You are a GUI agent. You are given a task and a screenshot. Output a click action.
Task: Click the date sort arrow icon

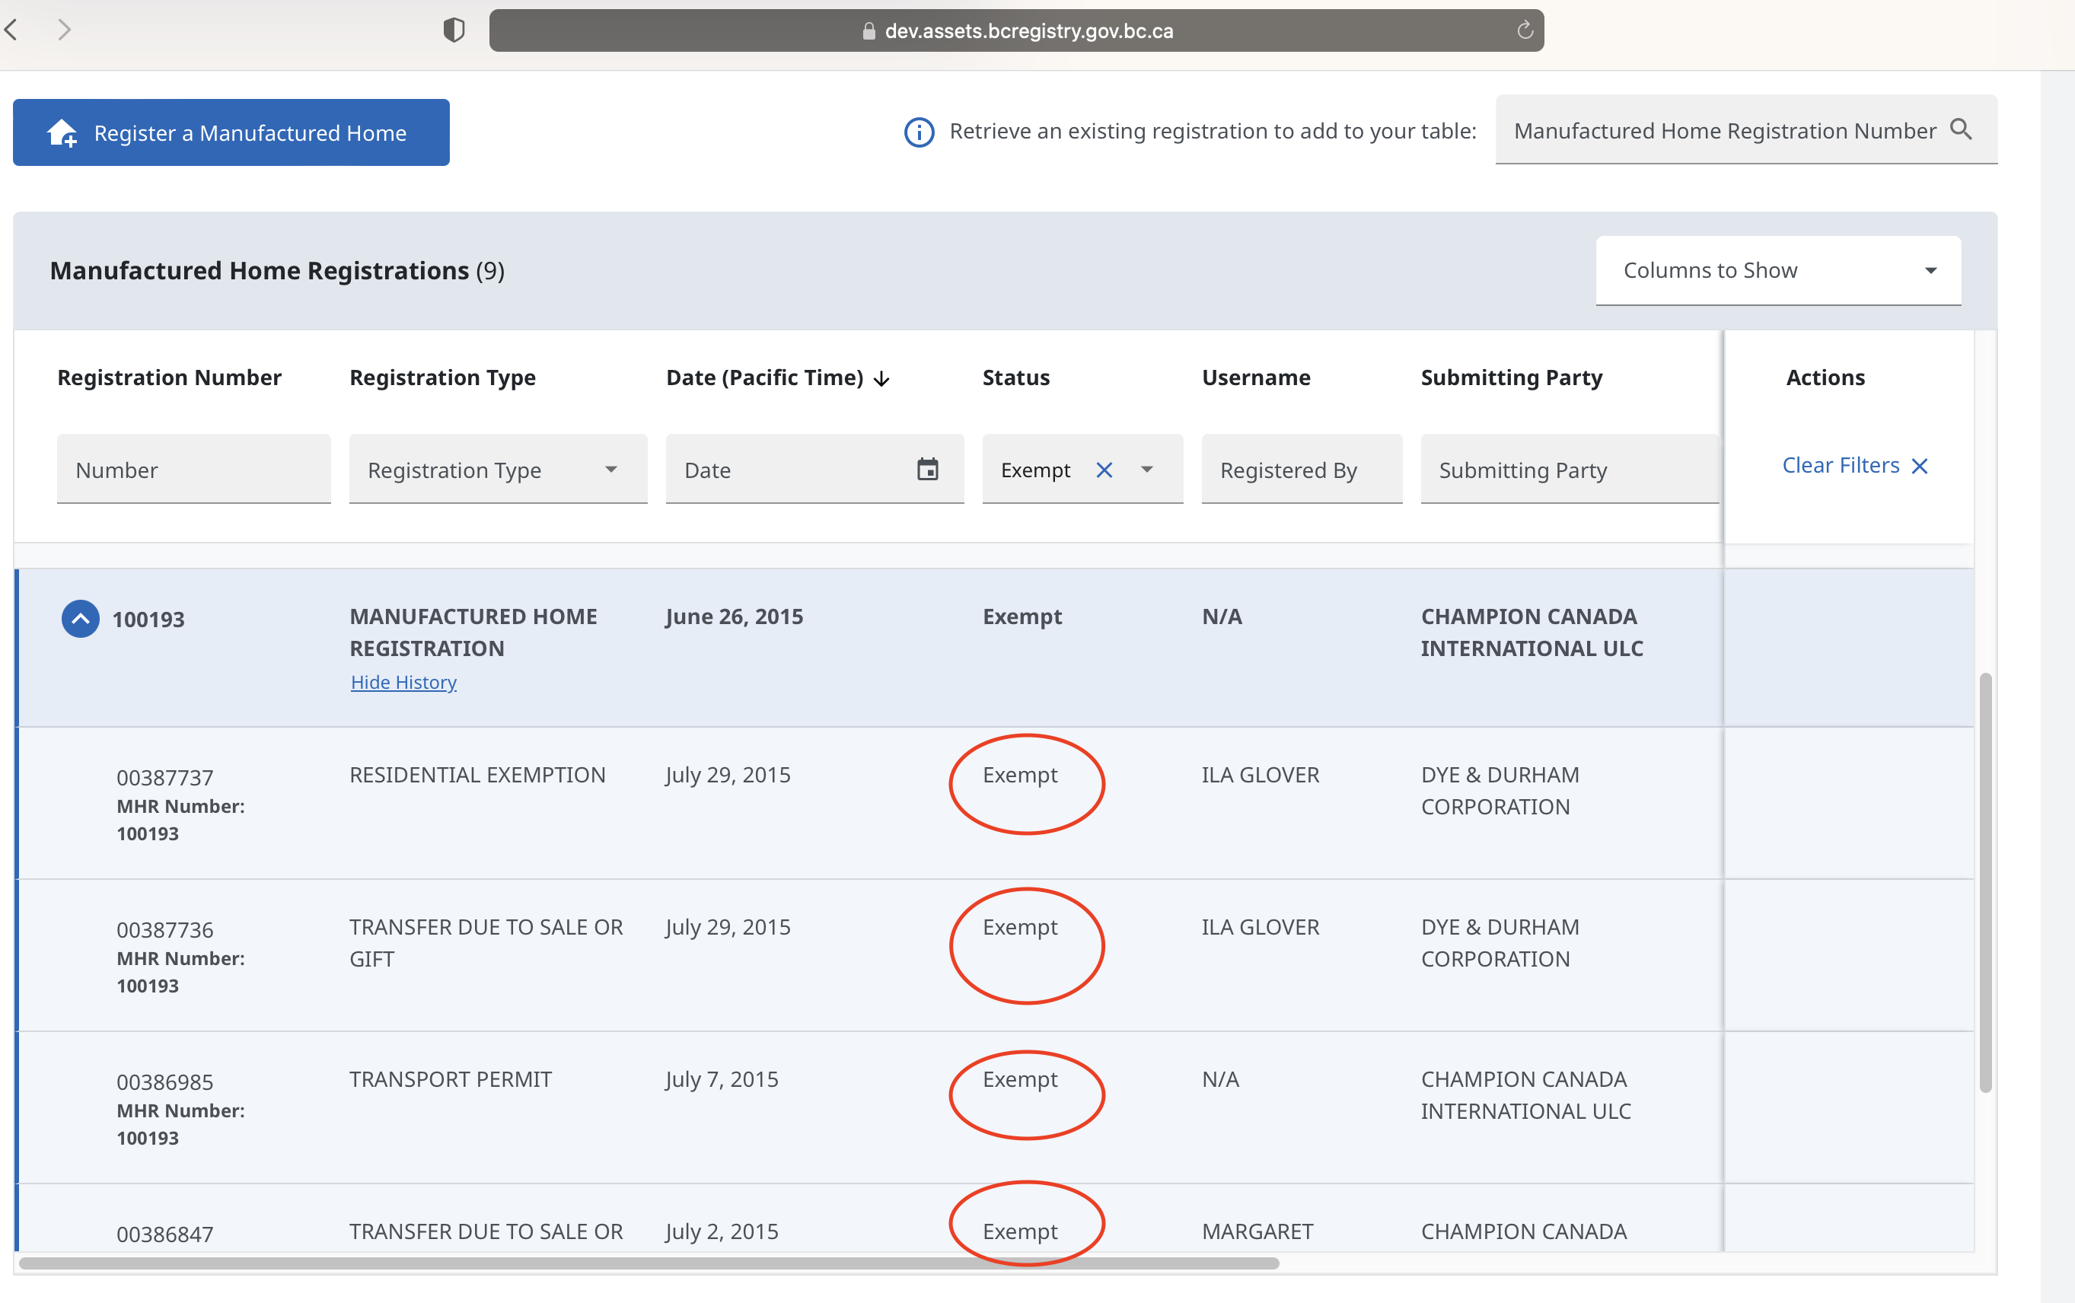point(881,379)
